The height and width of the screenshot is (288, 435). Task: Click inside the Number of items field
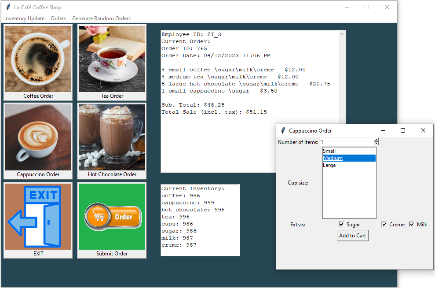[x=347, y=142]
